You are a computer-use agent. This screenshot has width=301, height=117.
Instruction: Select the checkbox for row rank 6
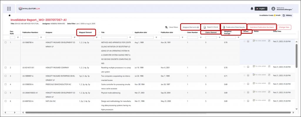tap(6, 101)
